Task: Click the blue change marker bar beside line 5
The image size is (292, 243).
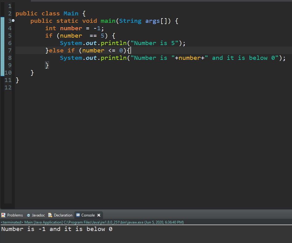Action: click(x=2, y=36)
